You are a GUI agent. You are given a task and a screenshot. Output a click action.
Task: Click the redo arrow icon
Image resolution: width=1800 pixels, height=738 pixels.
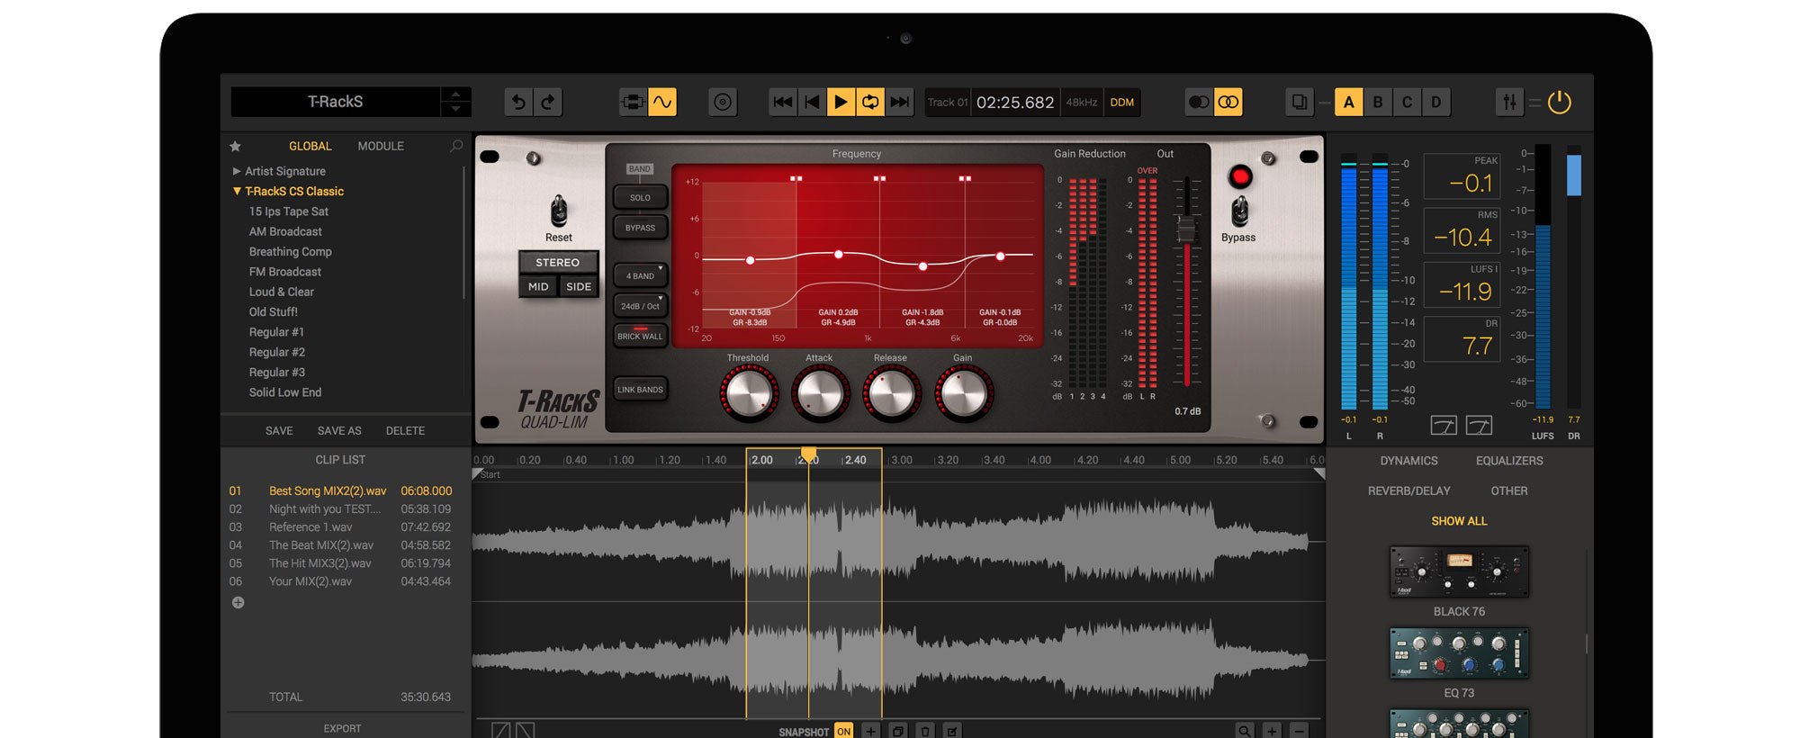tap(547, 103)
